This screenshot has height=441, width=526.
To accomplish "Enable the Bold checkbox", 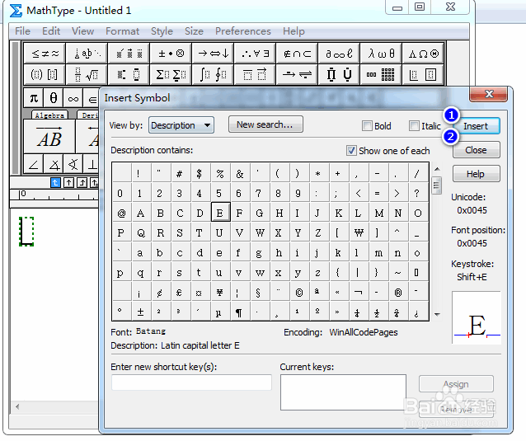I will pyautogui.click(x=367, y=126).
